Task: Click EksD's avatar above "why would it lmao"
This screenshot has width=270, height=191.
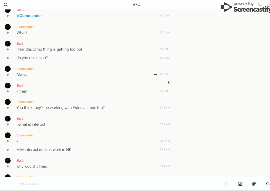Action: [x=8, y=160]
